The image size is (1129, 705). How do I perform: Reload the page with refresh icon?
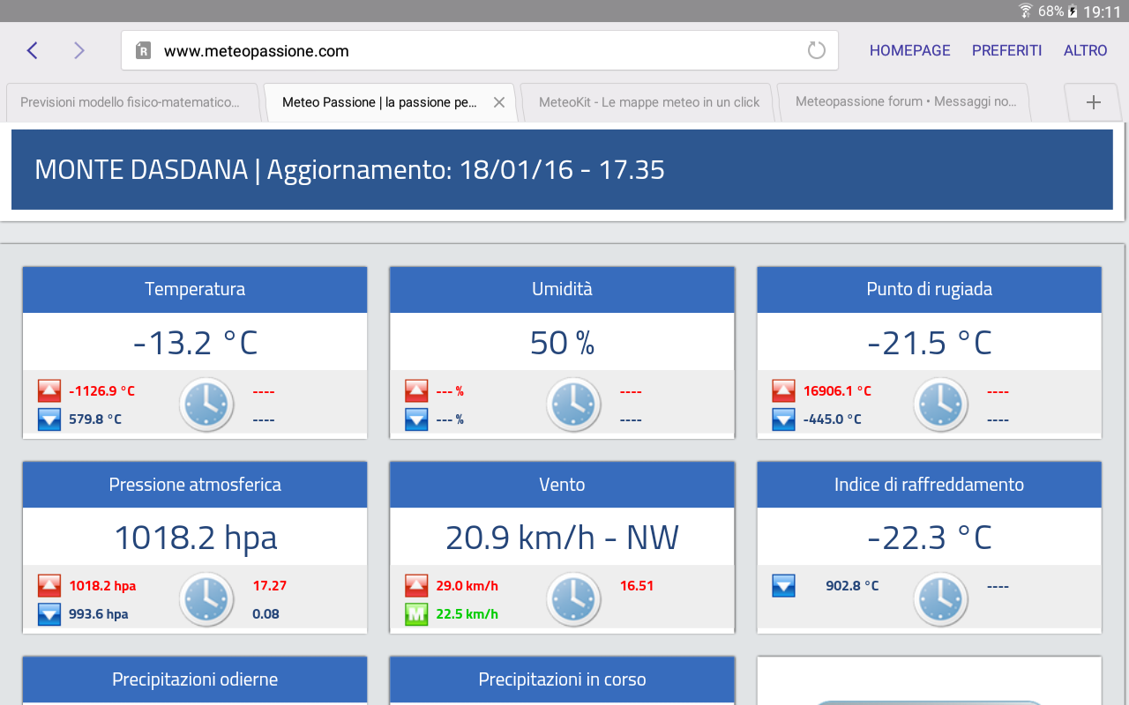817,50
